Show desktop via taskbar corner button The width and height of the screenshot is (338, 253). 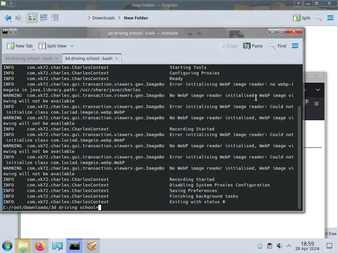(329, 246)
